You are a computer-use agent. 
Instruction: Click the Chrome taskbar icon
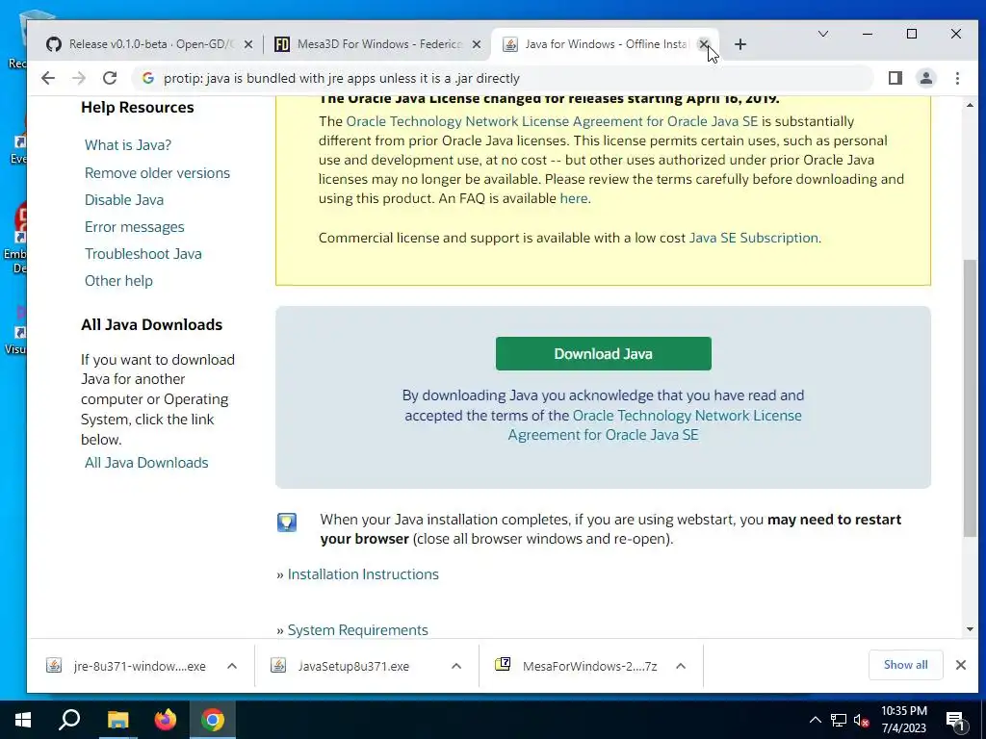[213, 720]
